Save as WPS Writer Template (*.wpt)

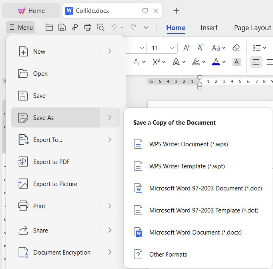click(198, 166)
